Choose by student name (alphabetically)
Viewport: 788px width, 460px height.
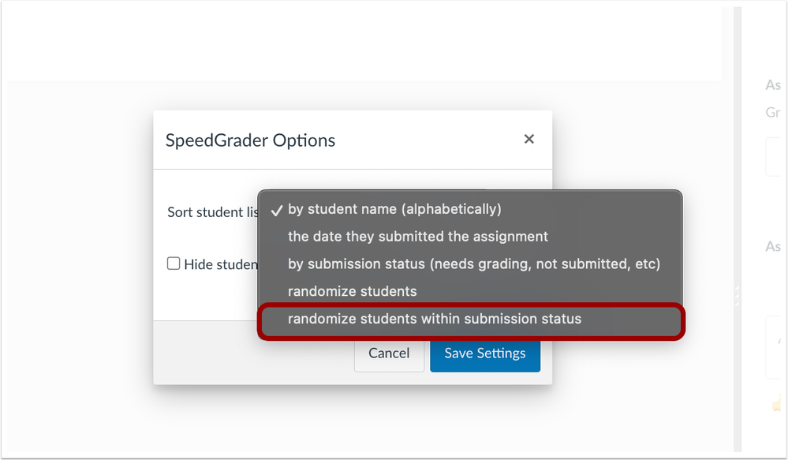(x=394, y=209)
